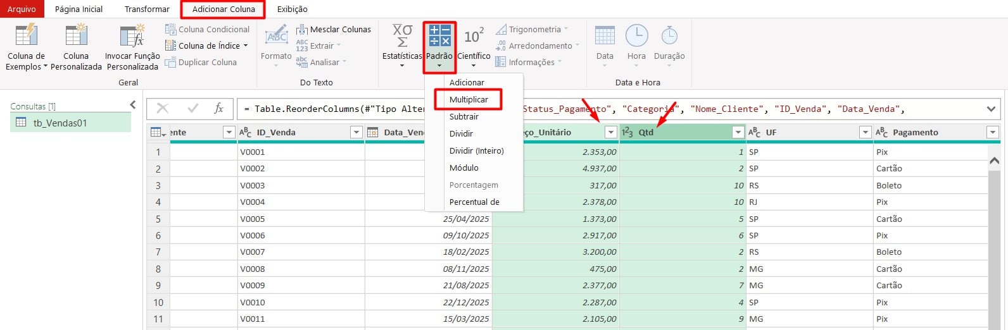Viewport: 1008px width, 330px height.
Task: Open the Estatísticas sigma icon
Action: pos(402,36)
